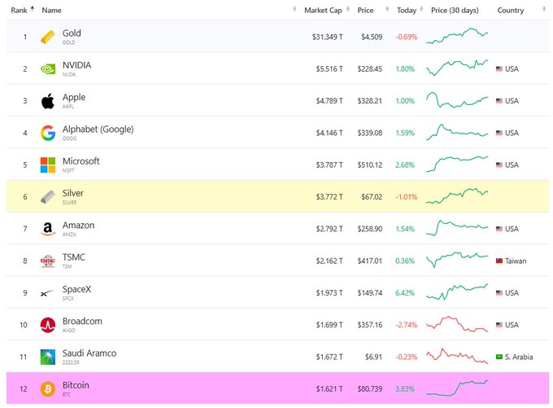
Task: Open the Apple name link
Action: (74, 97)
